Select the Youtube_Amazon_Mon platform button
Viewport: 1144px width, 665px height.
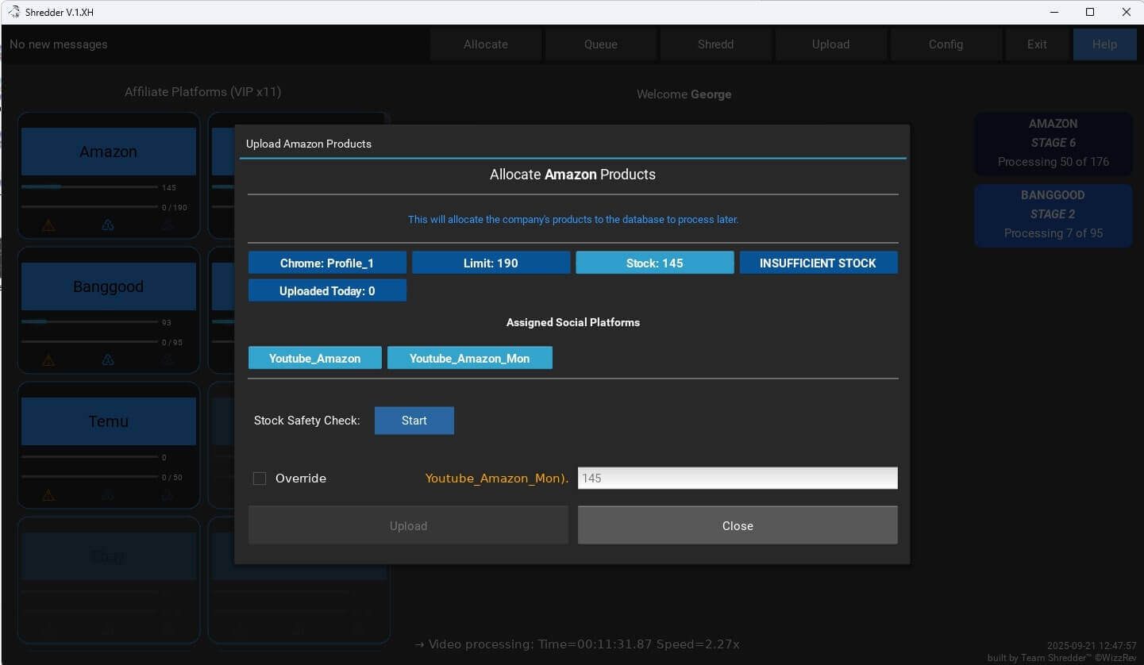pyautogui.click(x=469, y=358)
